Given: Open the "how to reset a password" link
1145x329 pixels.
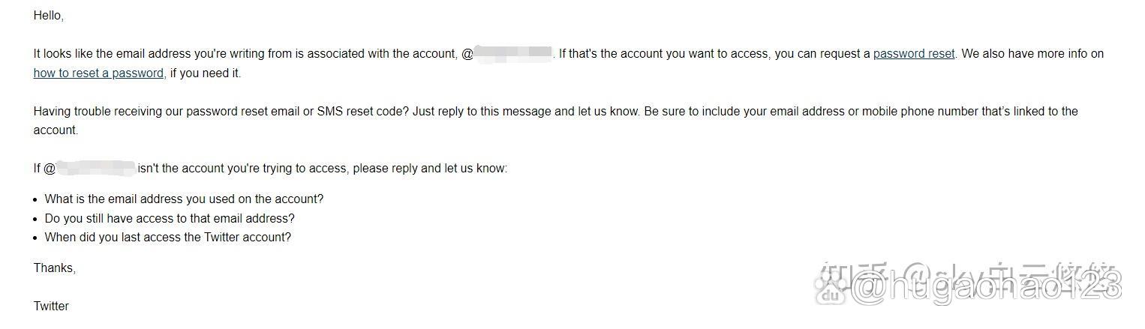Looking at the screenshot, I should pos(98,73).
